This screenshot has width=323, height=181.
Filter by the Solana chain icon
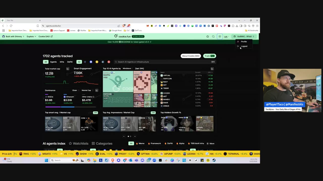[85, 62]
